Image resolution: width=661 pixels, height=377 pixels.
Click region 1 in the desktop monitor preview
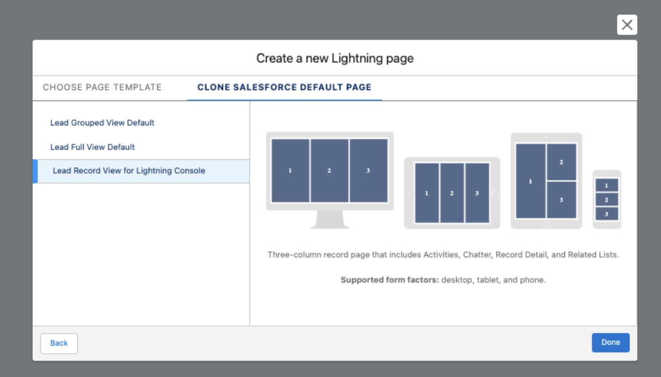coord(290,171)
